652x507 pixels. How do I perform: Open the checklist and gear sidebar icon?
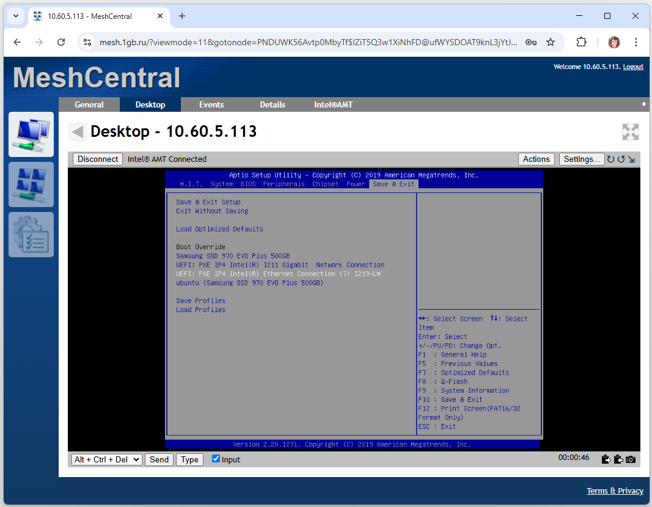coord(31,235)
